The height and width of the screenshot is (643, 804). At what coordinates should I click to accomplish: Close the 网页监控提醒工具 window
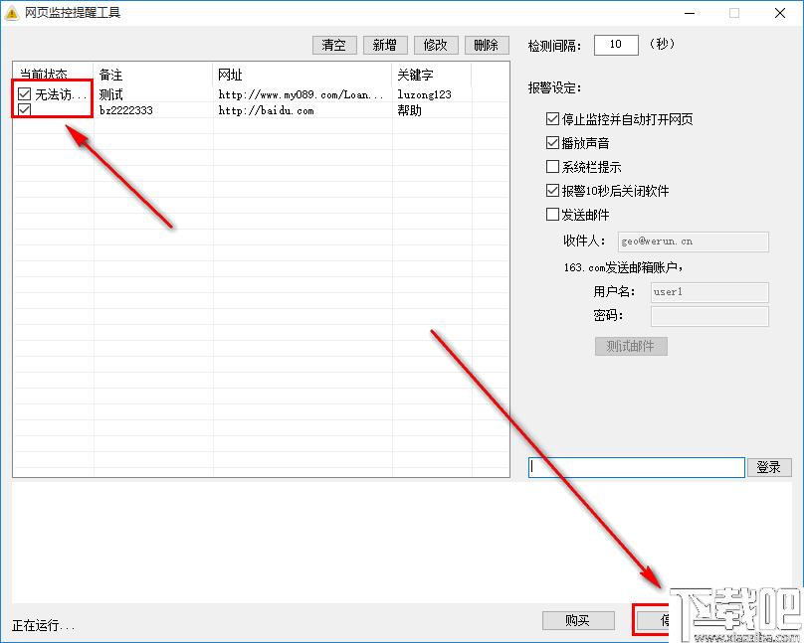pos(780,13)
